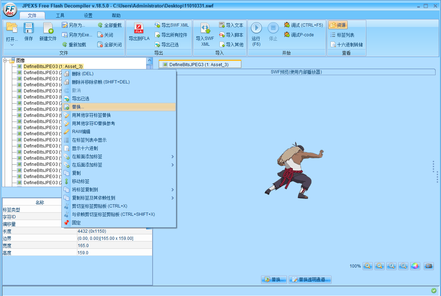Viewport: 441px width, 296px height.
Task: Click the zoom-to-fit magnifier icon
Action: click(403, 266)
